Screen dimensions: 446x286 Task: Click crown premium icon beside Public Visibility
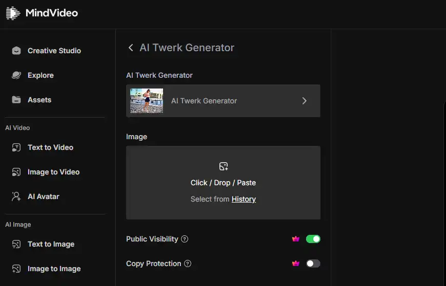click(296, 239)
